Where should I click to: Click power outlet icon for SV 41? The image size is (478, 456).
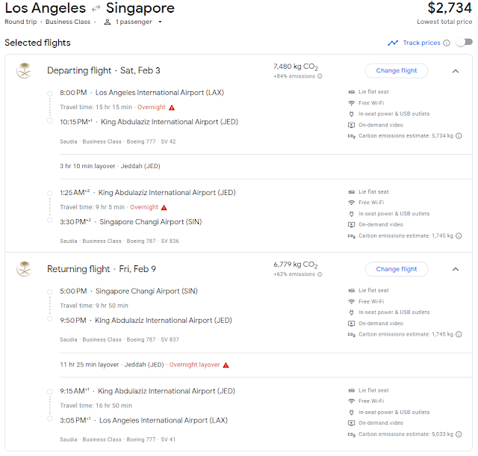[352, 413]
